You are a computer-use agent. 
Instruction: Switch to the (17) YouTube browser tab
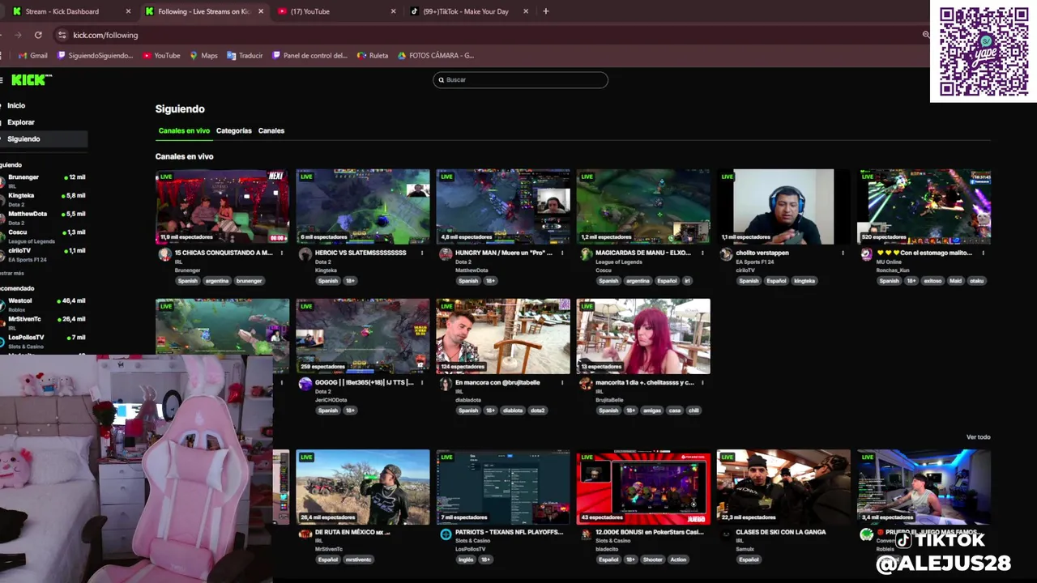[336, 11]
